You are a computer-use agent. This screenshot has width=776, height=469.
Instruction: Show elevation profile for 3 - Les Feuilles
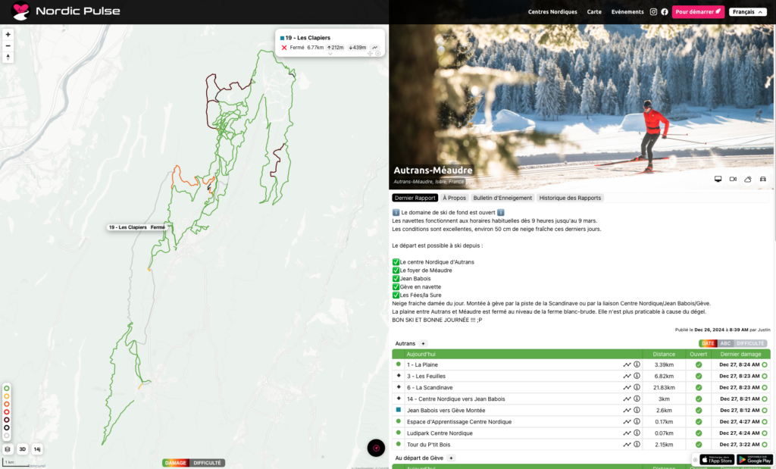point(627,376)
